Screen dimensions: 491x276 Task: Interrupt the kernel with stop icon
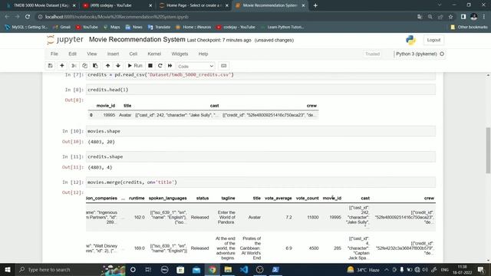coord(150,66)
